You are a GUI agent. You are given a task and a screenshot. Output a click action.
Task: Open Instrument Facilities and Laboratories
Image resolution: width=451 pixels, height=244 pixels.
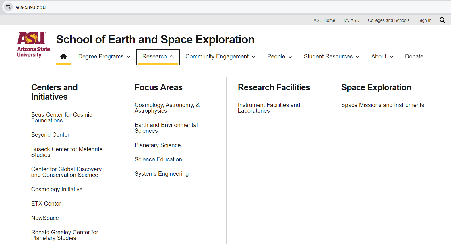click(x=269, y=108)
